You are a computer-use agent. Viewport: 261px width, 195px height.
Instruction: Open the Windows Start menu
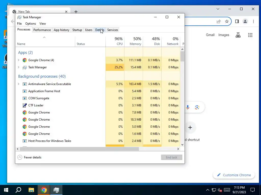[6, 190]
